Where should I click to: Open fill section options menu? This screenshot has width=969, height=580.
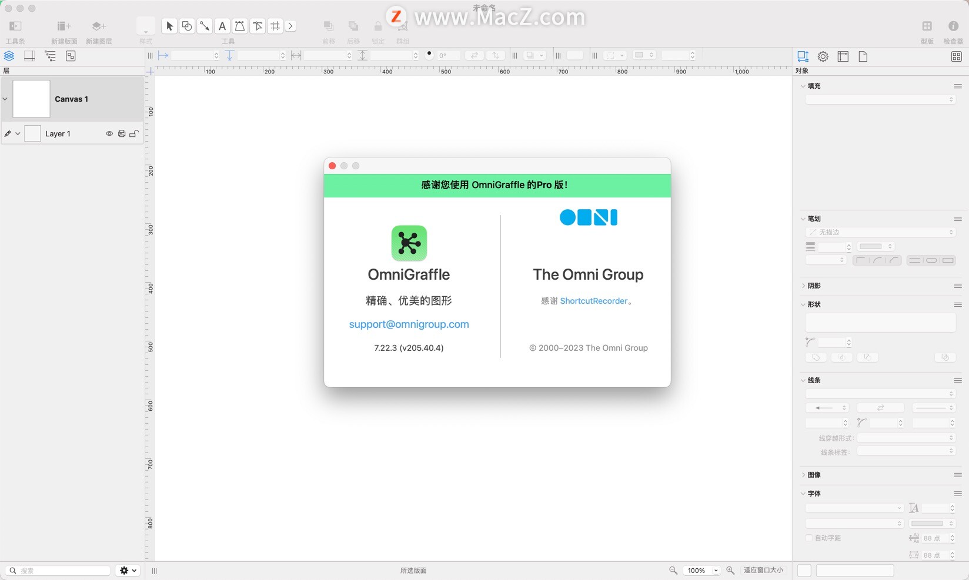(x=958, y=86)
